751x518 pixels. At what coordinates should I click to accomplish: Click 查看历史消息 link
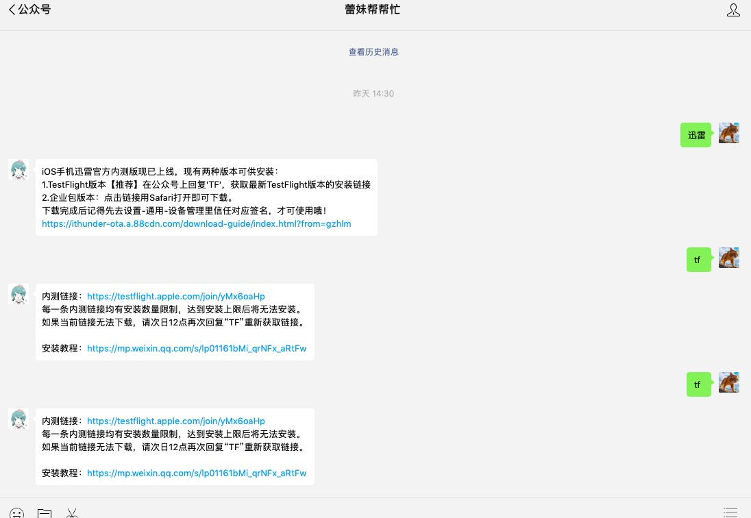click(x=373, y=52)
